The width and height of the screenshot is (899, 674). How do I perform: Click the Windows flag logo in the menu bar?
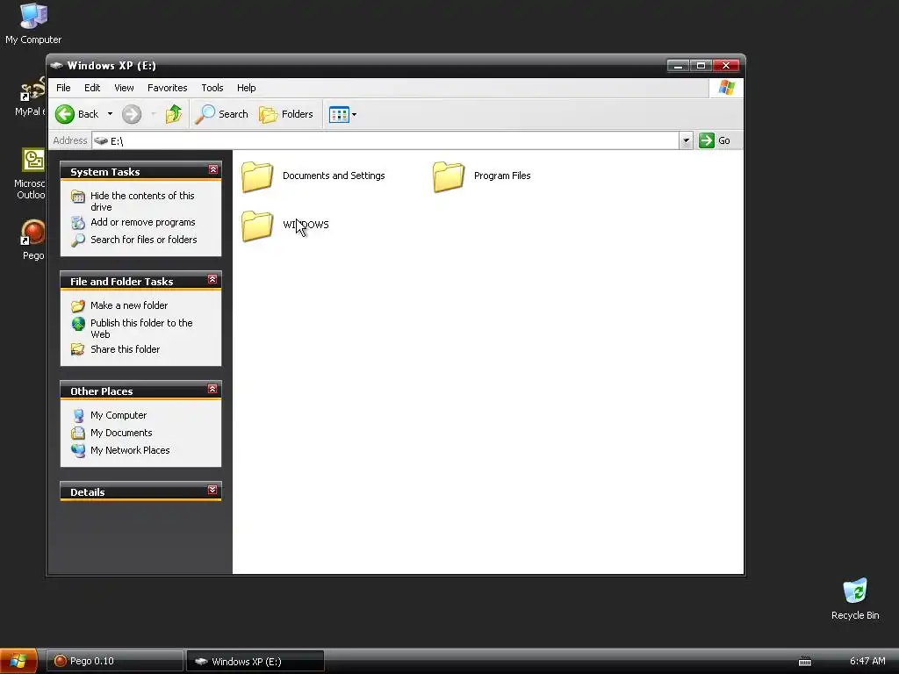[726, 88]
